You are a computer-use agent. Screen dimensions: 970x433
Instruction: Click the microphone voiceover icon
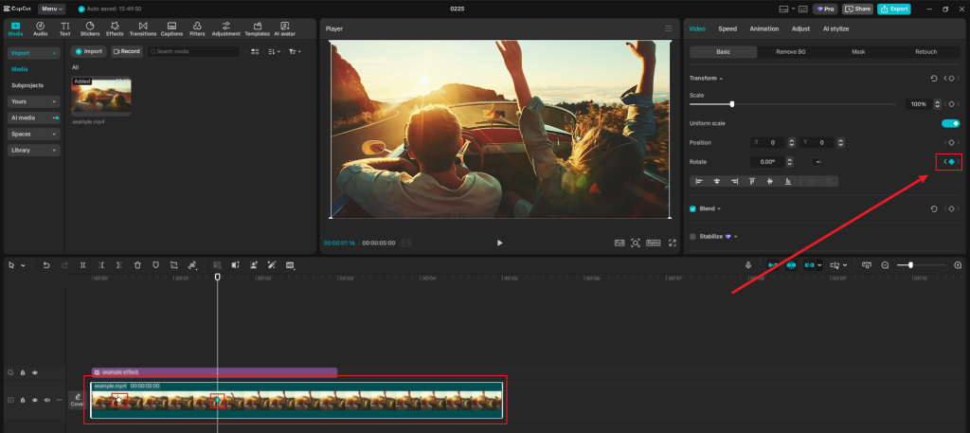(748, 264)
